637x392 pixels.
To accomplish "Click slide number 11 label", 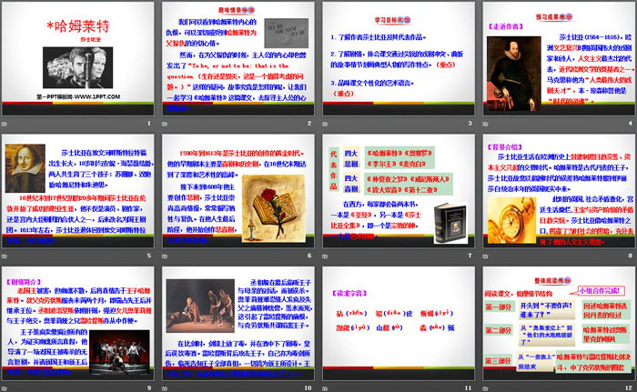I will coord(469,388).
